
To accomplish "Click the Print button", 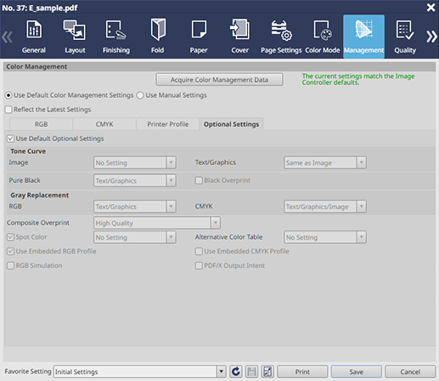I will click(x=302, y=372).
